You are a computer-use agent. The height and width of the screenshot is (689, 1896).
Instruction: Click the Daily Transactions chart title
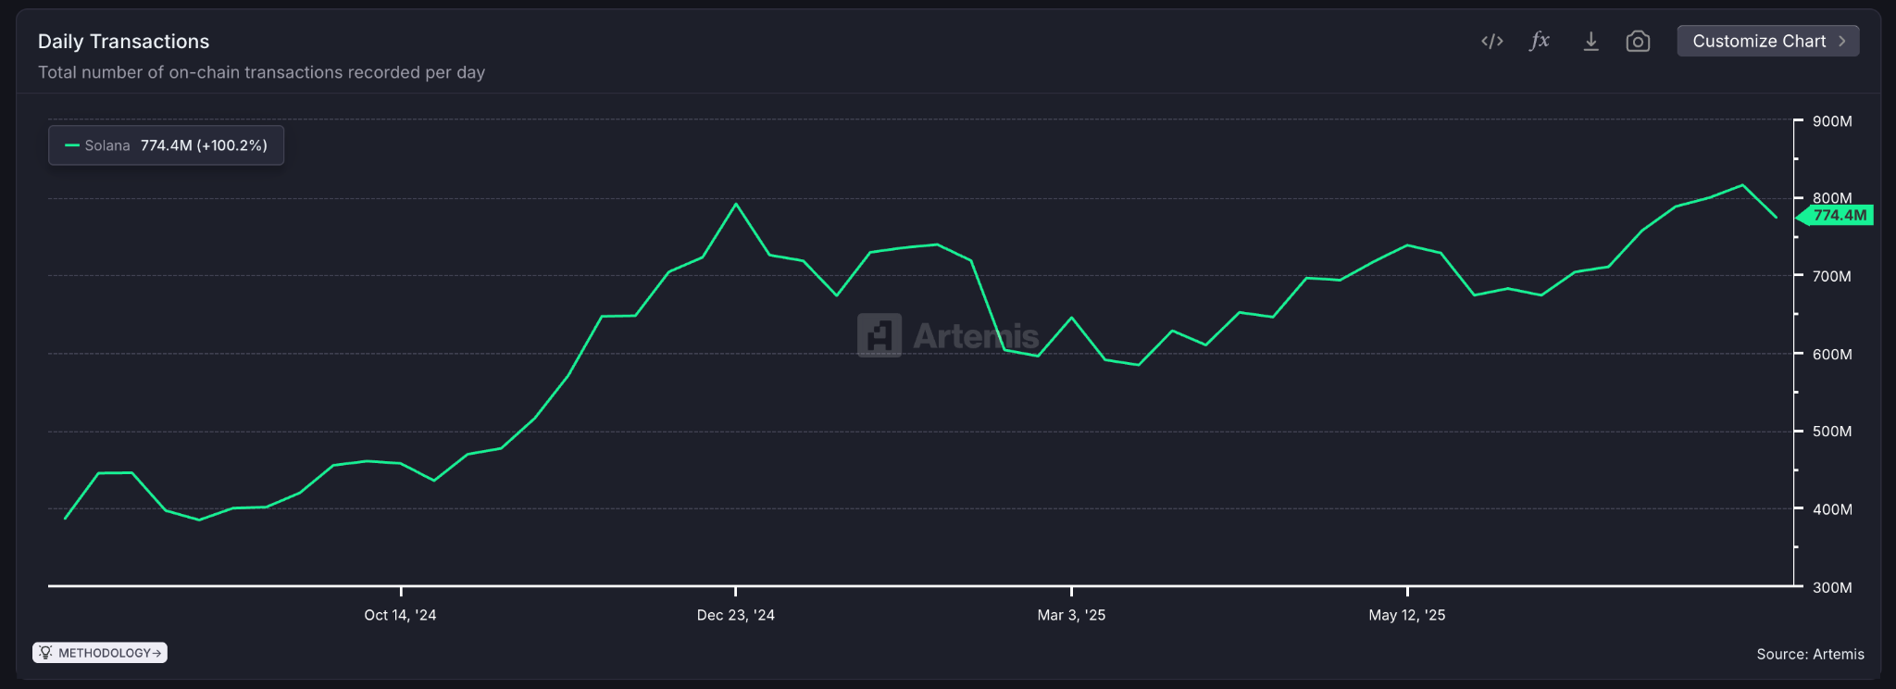point(123,42)
